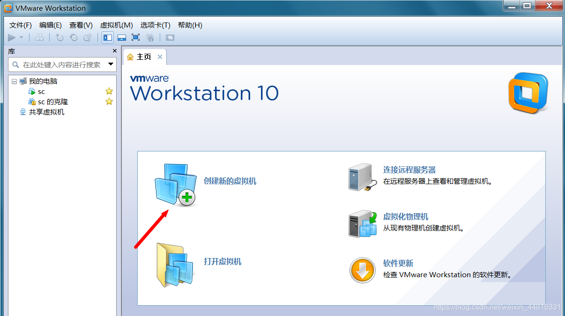This screenshot has width=565, height=316.
Task: Click the text 从现有物理机创建虚拟机。
Action: (x=424, y=228)
